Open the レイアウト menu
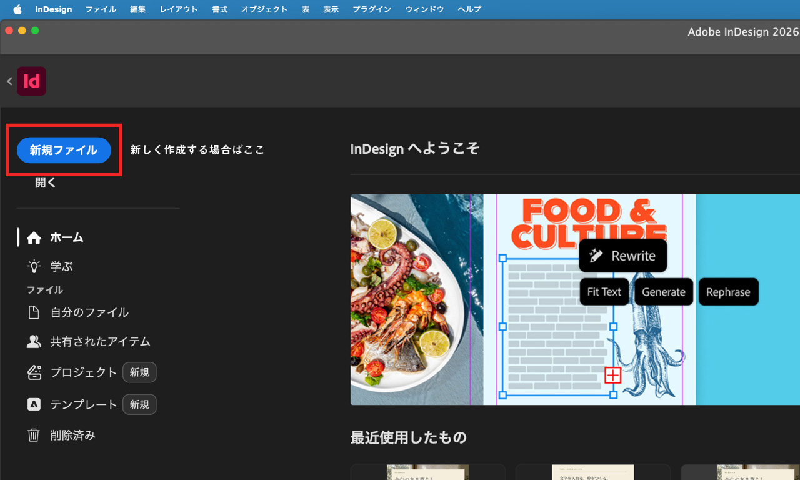Image resolution: width=800 pixels, height=480 pixels. pyautogui.click(x=179, y=9)
